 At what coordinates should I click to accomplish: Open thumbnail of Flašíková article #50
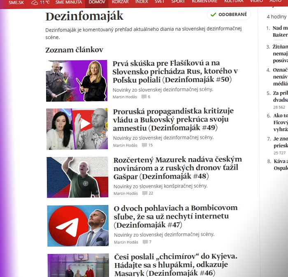click(x=77, y=81)
